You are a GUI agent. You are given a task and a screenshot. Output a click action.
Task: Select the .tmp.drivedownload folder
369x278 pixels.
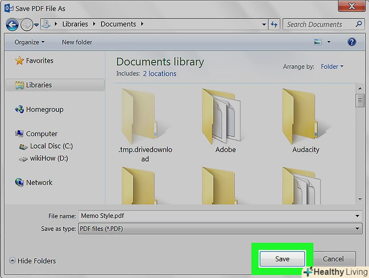coord(145,125)
